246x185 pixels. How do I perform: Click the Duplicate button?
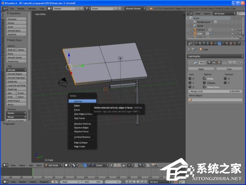pos(16,89)
